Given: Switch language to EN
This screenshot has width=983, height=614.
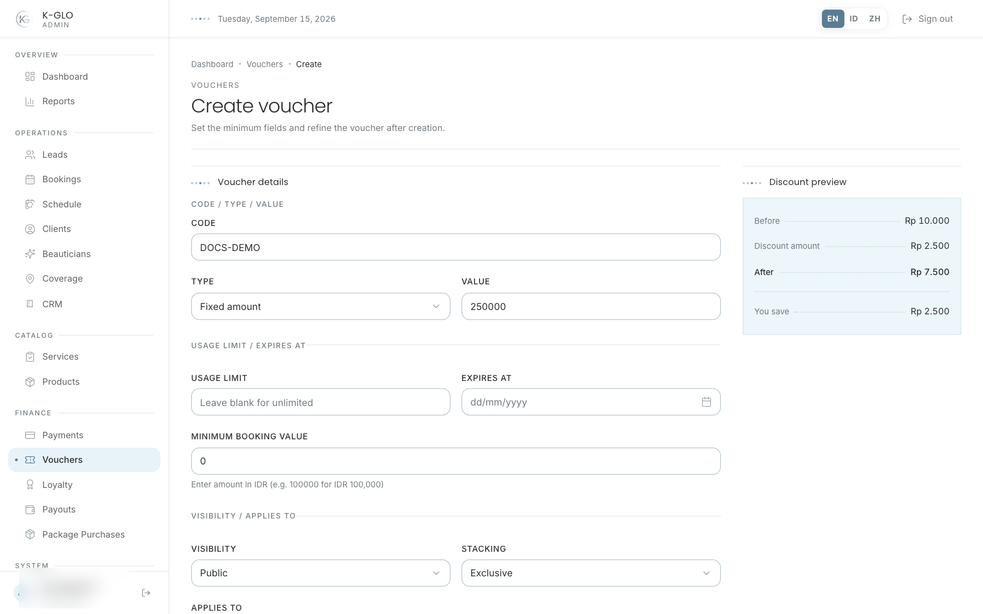Looking at the screenshot, I should [x=833, y=19].
